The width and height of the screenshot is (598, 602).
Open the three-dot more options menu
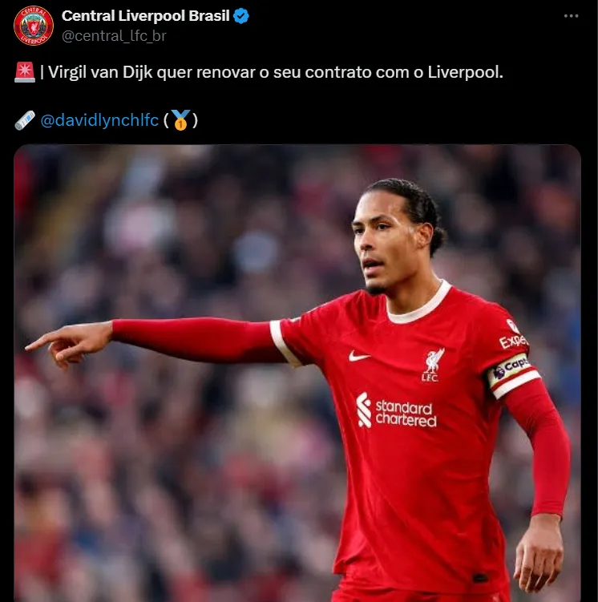[x=571, y=16]
